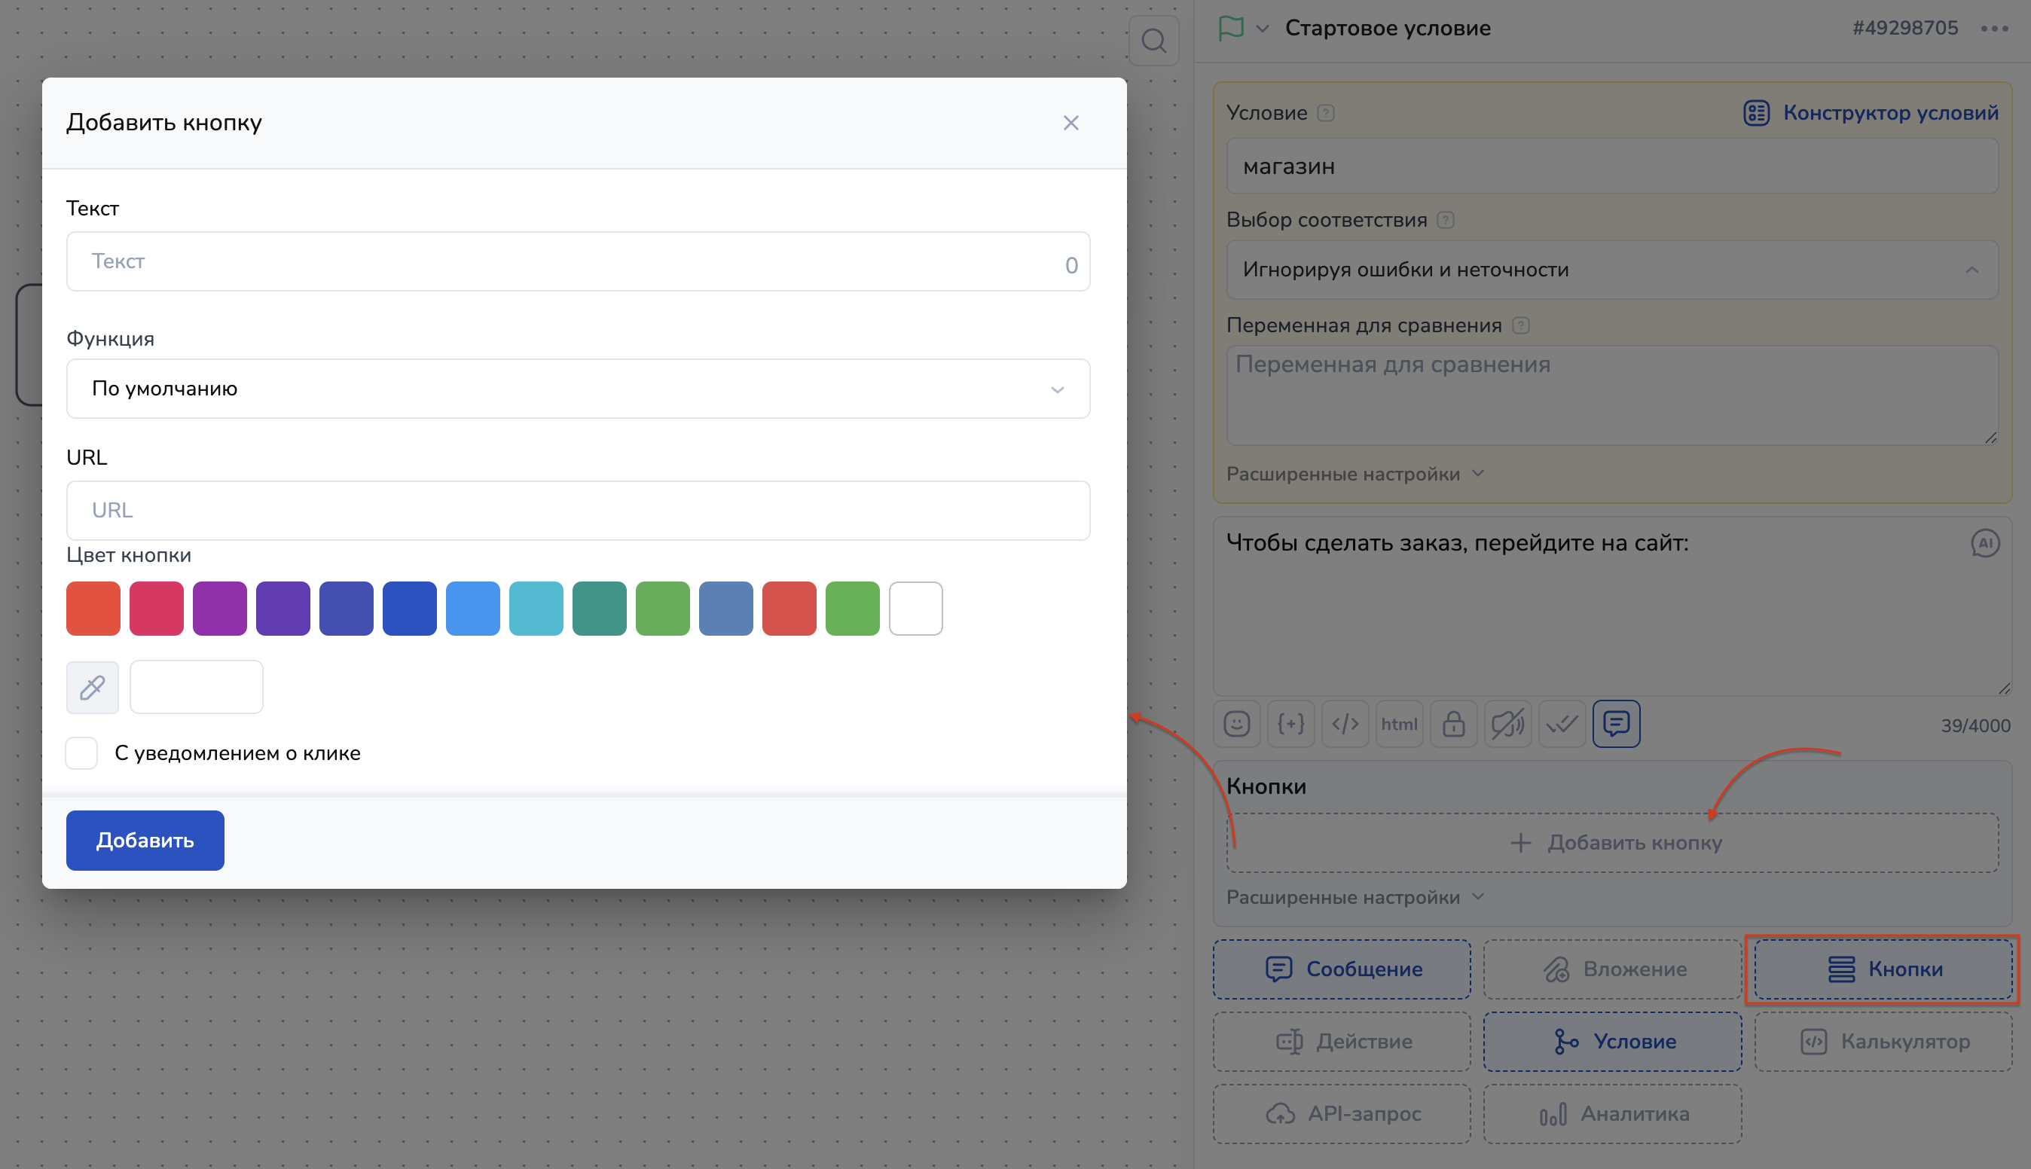Click the muted sound notification icon
The image size is (2031, 1169).
(1507, 724)
